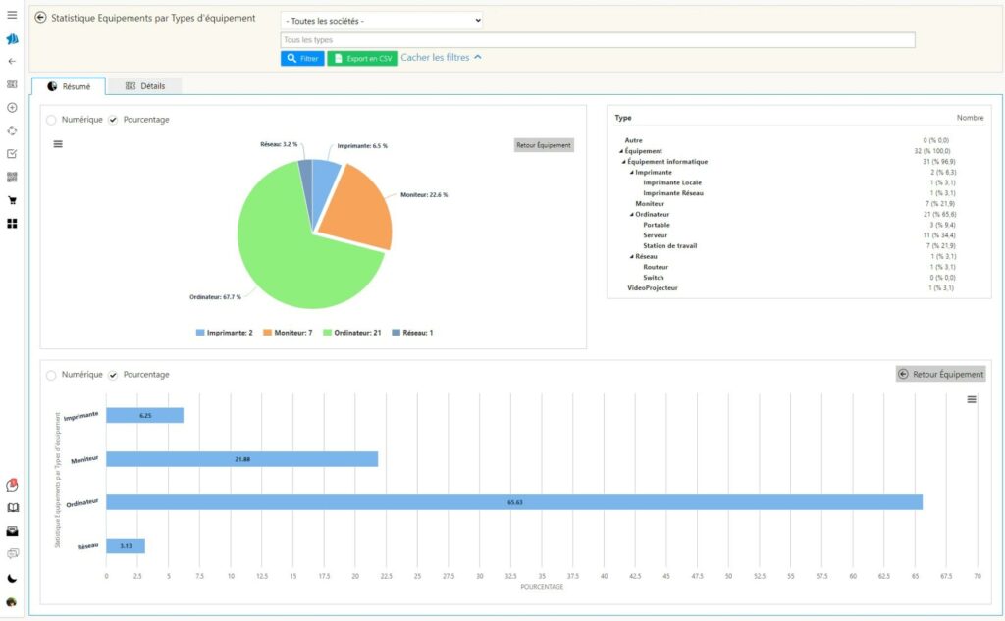Select the Résumé tab
Image resolution: width=1005 pixels, height=621 pixels.
tap(69, 86)
